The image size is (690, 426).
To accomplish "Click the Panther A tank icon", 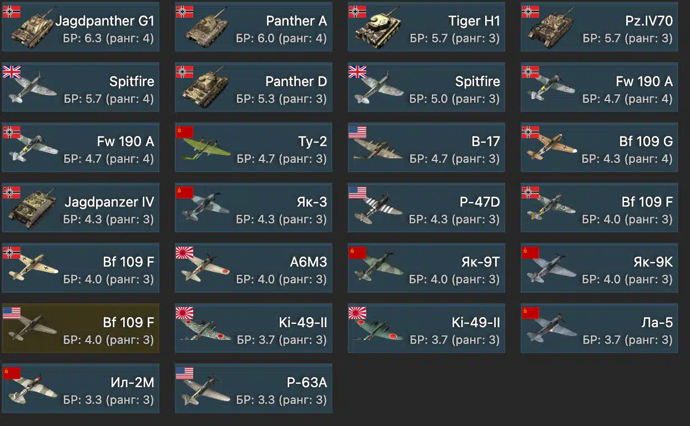I will tap(207, 29).
